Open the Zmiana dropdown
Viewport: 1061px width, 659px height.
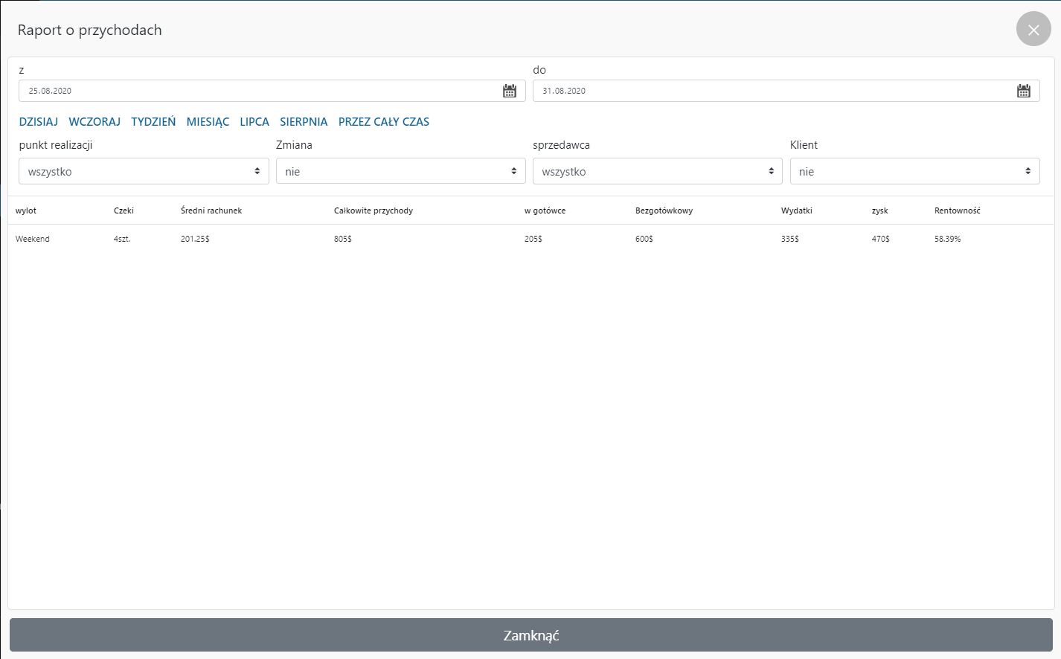point(400,171)
